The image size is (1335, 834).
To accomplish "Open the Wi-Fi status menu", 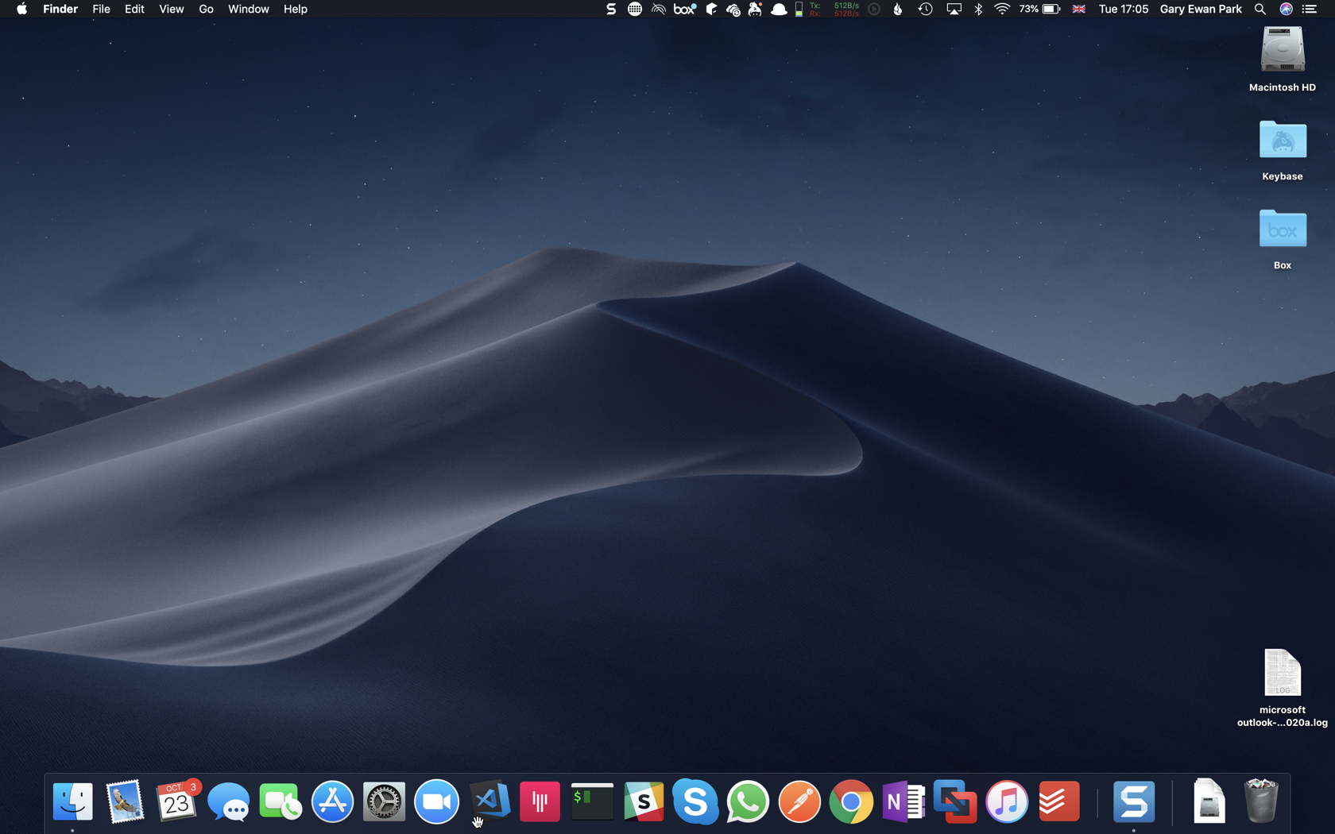I will pos(1002,10).
